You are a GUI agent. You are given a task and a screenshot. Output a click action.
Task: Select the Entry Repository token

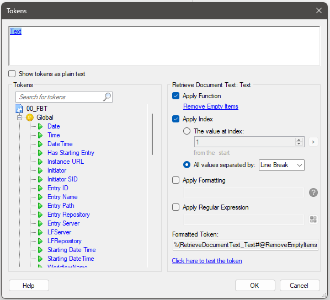coord(68,215)
